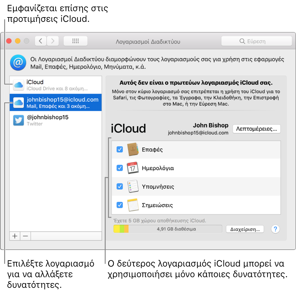The height and width of the screenshot is (292, 296).
Task: Click into the Εύρεση search field
Action: pos(257,41)
